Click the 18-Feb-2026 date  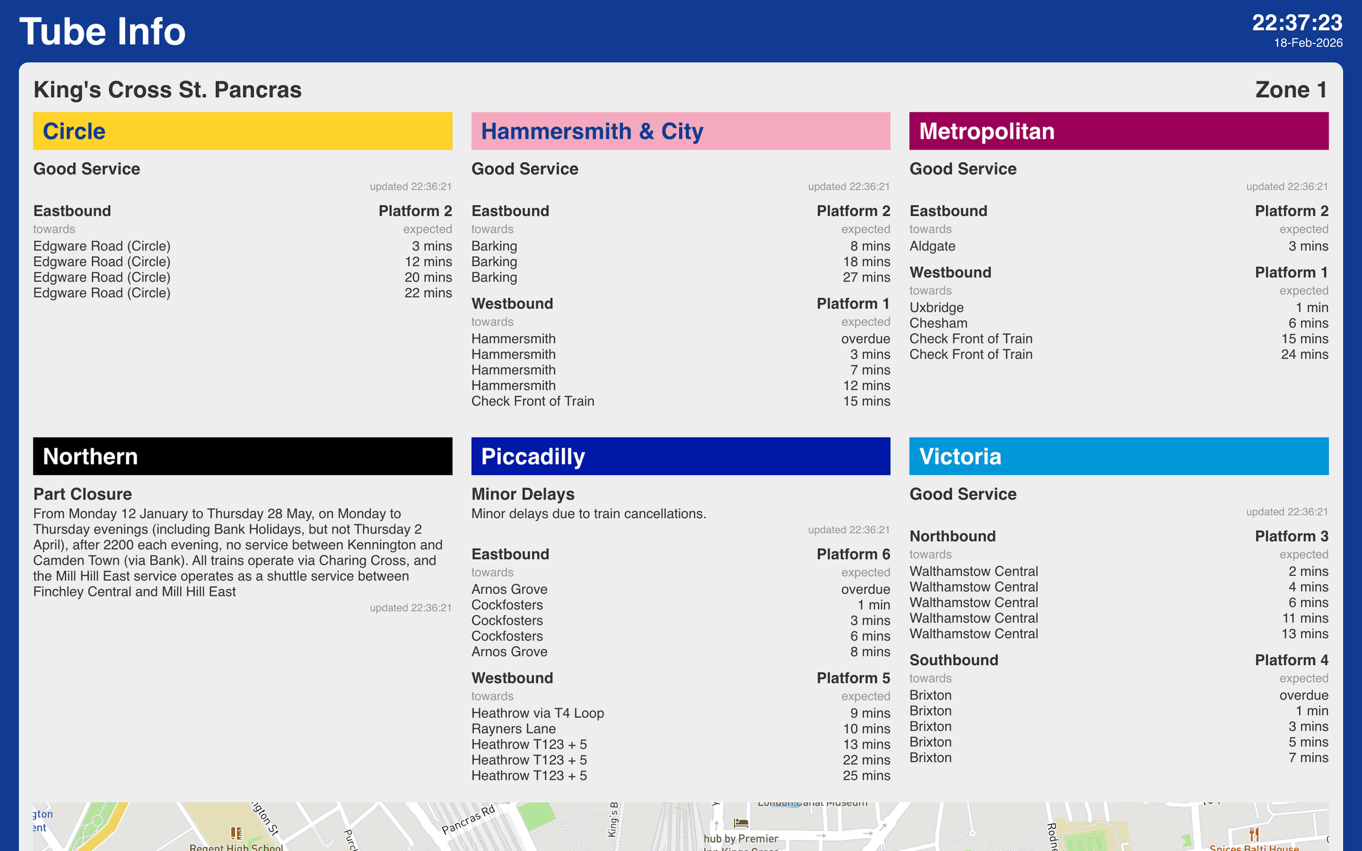pos(1308,43)
